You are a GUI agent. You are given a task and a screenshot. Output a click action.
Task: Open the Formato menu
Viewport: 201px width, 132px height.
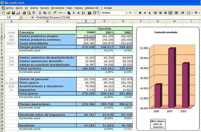45,8
